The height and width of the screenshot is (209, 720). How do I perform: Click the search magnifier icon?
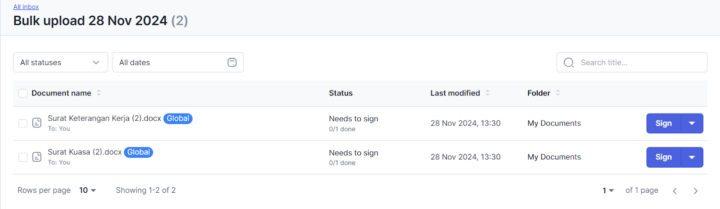(x=569, y=63)
